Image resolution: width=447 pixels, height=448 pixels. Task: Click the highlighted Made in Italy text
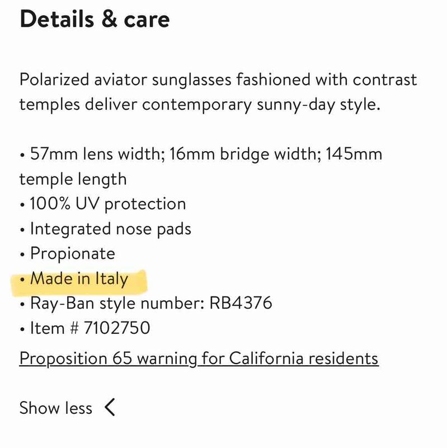click(79, 278)
